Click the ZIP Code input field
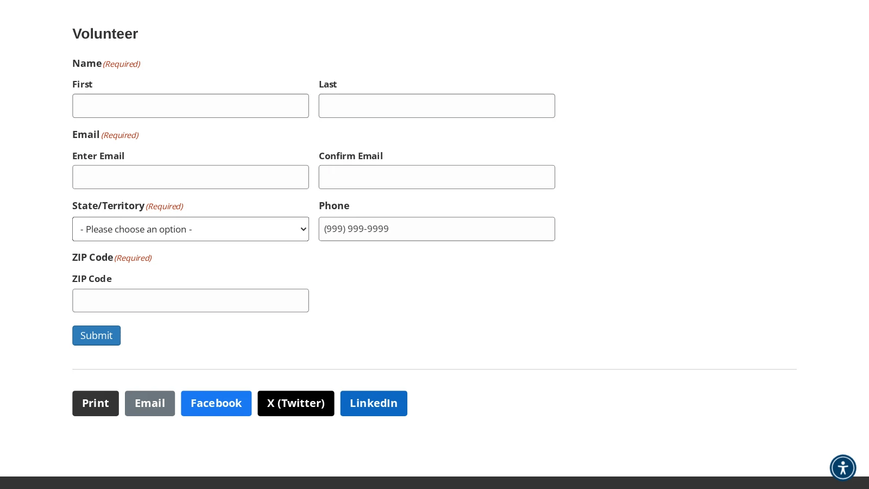Screen dimensions: 869x489 point(190,300)
